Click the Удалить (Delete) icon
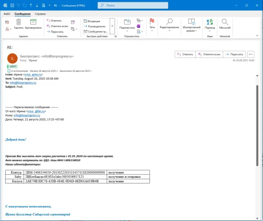 [18, 22]
